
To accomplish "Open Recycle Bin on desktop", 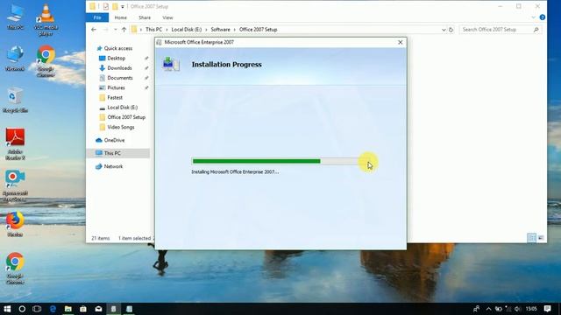I will [x=15, y=100].
